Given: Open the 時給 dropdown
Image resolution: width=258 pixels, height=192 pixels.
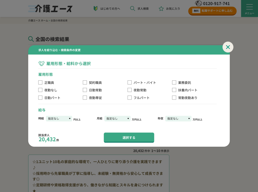Looking at the screenshot, I should (59, 118).
